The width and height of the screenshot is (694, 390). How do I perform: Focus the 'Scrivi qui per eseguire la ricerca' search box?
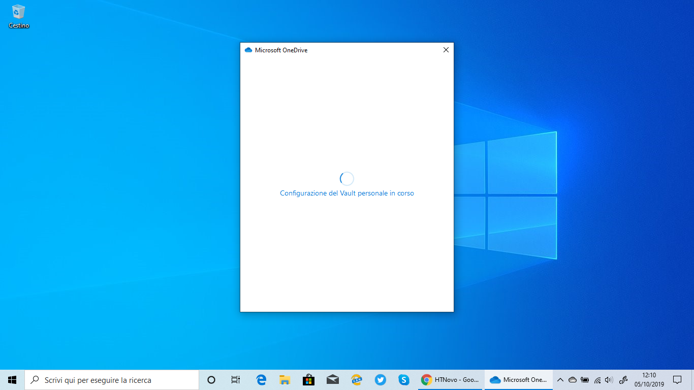pyautogui.click(x=112, y=380)
